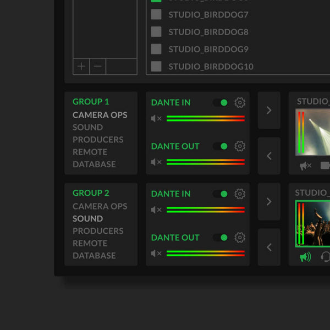Toggle Group 1 Dante In switch
Image resolution: width=330 pixels, height=330 pixels.
tap(221, 103)
